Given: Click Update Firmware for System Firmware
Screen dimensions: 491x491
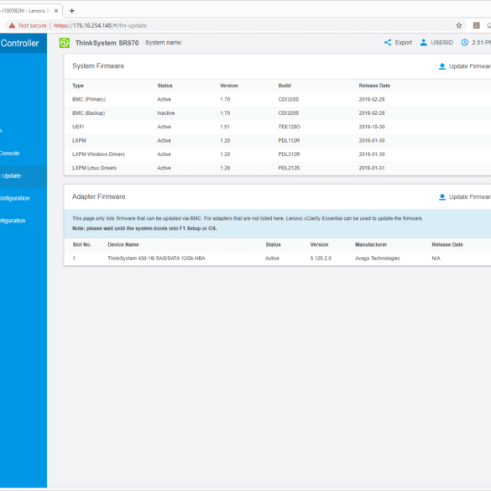Looking at the screenshot, I should pyautogui.click(x=470, y=66).
